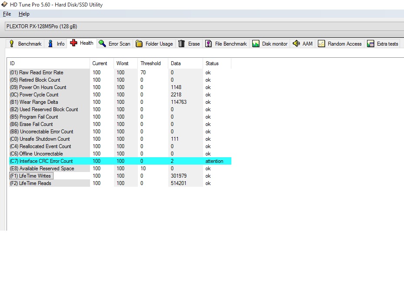Open the PLEXTOR drive selection dropdown

(204, 26)
